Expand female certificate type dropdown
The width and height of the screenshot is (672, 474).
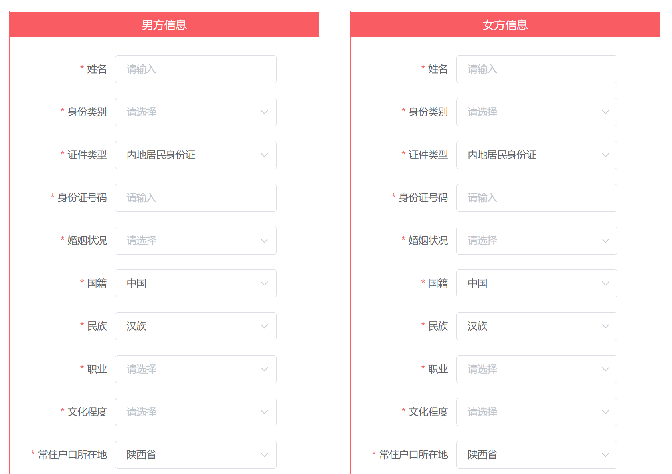pos(536,155)
